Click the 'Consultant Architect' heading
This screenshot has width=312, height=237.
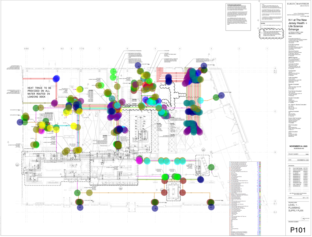coord(294,45)
